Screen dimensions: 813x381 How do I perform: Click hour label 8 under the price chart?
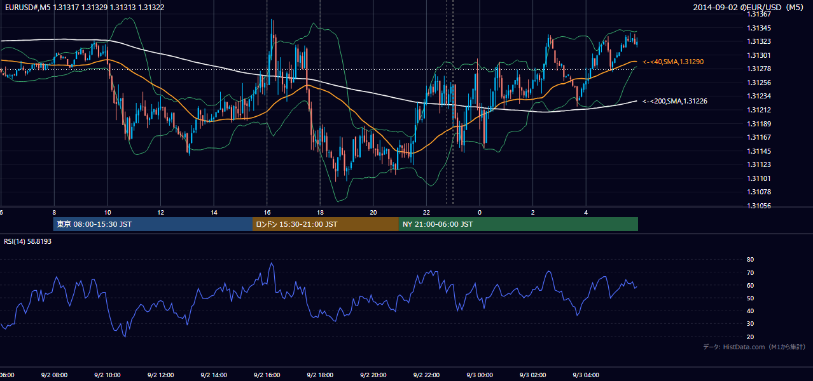(x=54, y=213)
